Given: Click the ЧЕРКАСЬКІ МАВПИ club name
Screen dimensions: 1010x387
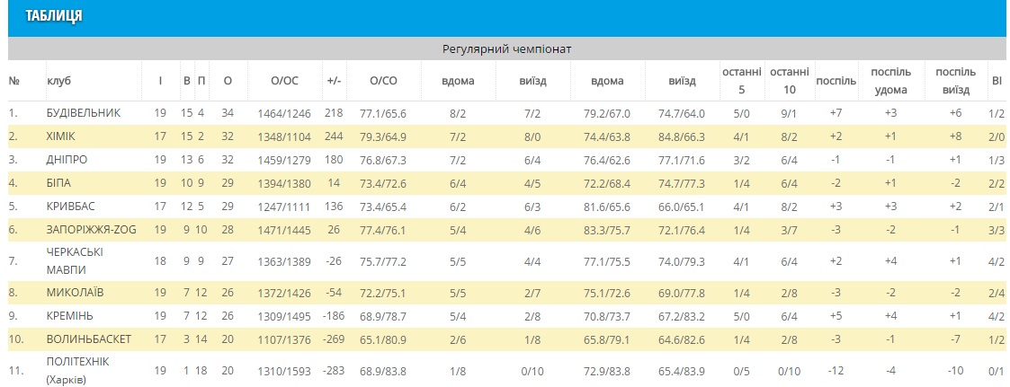Looking at the screenshot, I should click(76, 260).
